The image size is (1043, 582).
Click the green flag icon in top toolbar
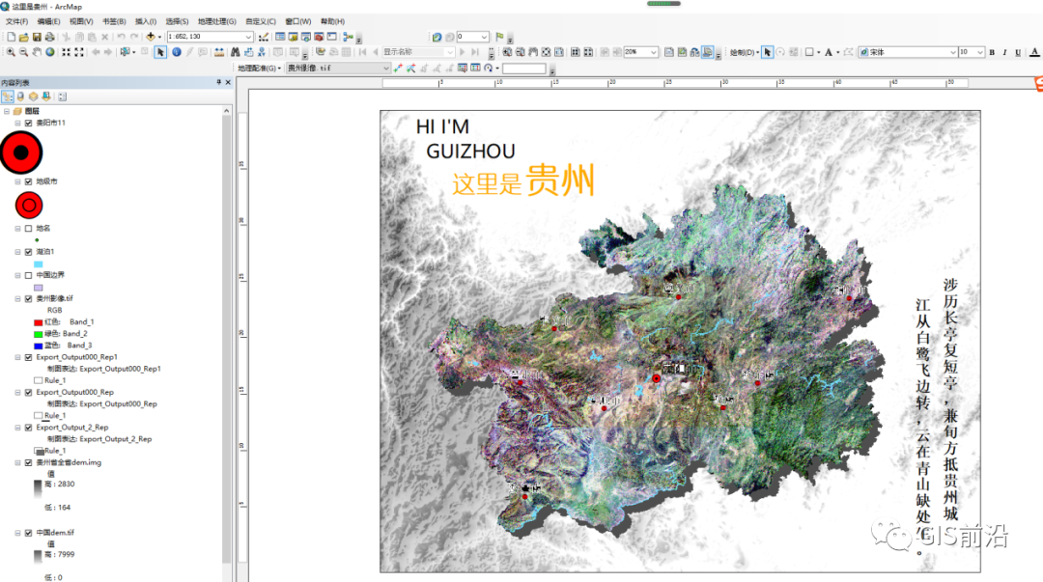click(499, 37)
